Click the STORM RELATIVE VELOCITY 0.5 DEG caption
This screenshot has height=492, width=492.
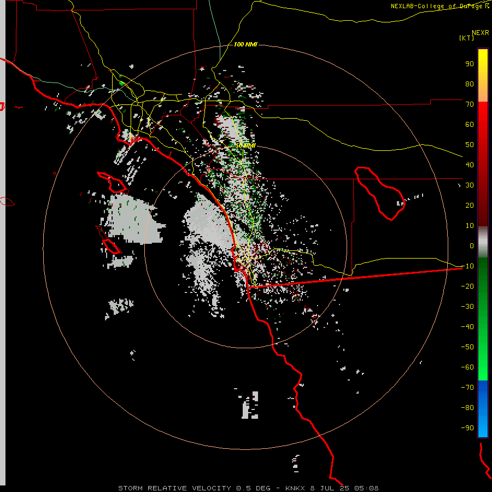pyautogui.click(x=194, y=488)
